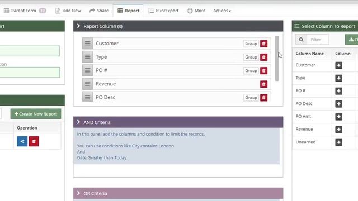Screen dimensions: 358x201
Task: Add PO Amt column to report
Action: 338,117
